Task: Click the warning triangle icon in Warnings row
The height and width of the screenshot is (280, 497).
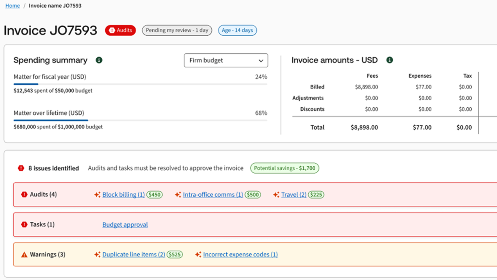Action: [x=24, y=255]
